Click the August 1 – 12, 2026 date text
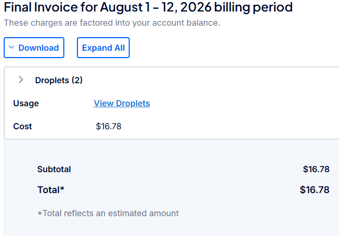Image resolution: width=339 pixels, height=236 pixels. tap(156, 7)
